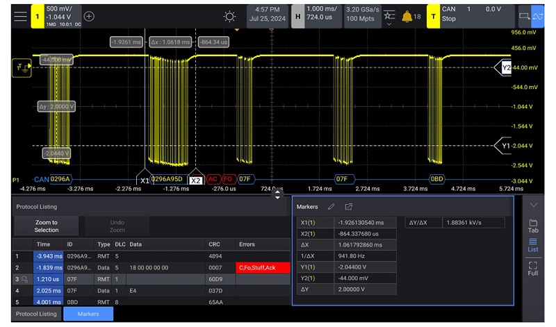
Task: Switch to List view layout
Action: (x=533, y=245)
